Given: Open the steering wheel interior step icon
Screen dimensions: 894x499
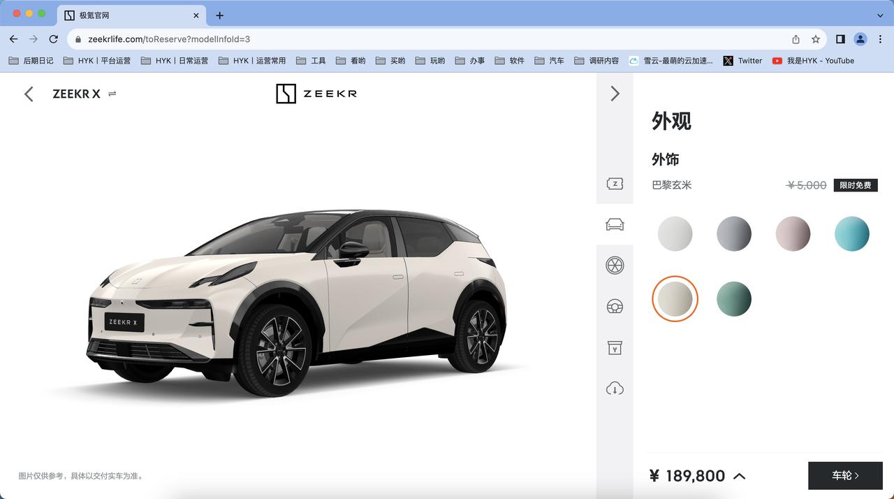Looking at the screenshot, I should click(615, 306).
